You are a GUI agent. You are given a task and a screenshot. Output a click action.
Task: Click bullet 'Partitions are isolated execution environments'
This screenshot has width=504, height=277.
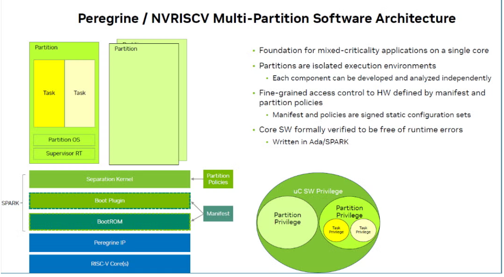[348, 66]
